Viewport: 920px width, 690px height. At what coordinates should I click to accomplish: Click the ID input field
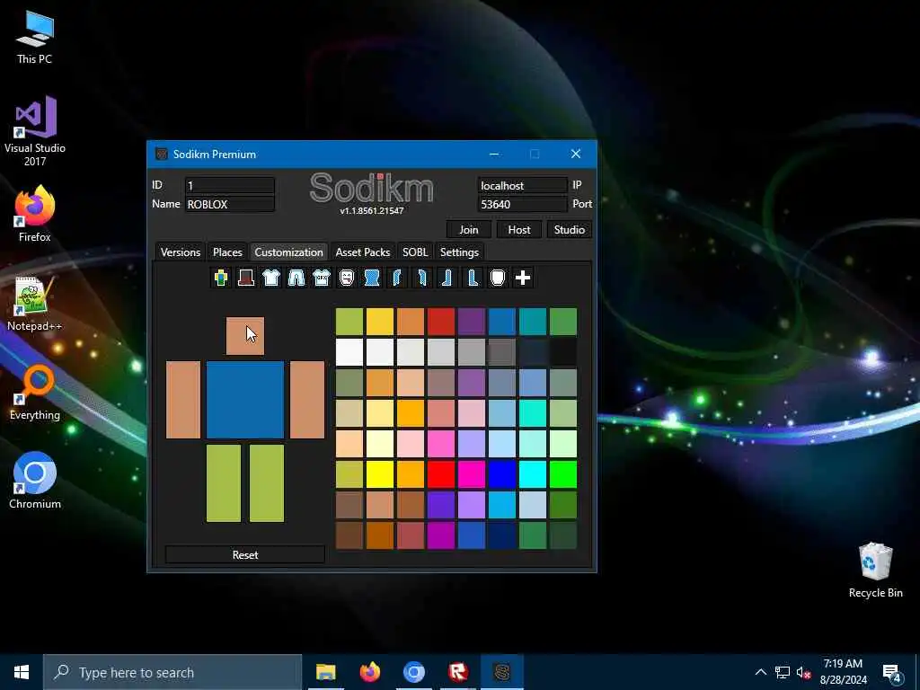pos(229,185)
